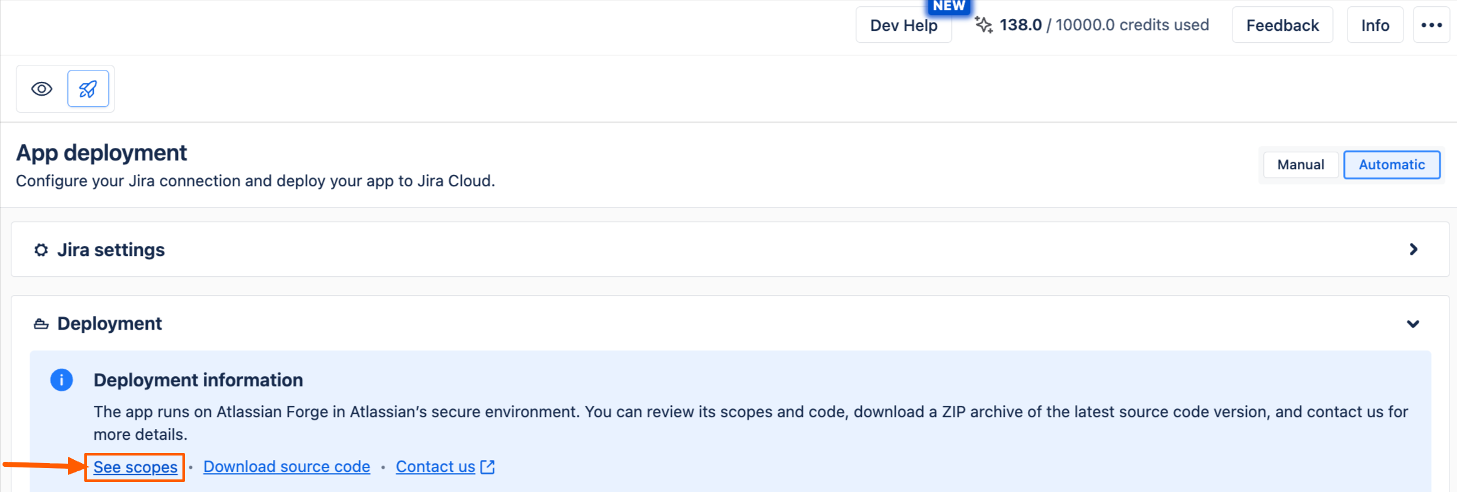Click the Deployment ship icon

click(x=42, y=324)
